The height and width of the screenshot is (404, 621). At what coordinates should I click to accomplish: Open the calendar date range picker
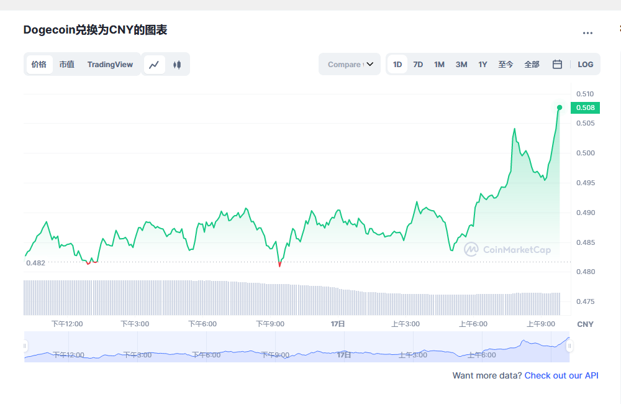557,65
